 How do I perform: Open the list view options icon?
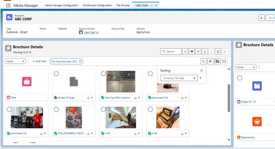pyautogui.click(x=185, y=51)
